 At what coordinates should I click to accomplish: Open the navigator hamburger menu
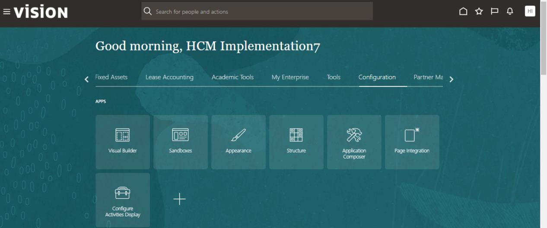pyautogui.click(x=6, y=12)
